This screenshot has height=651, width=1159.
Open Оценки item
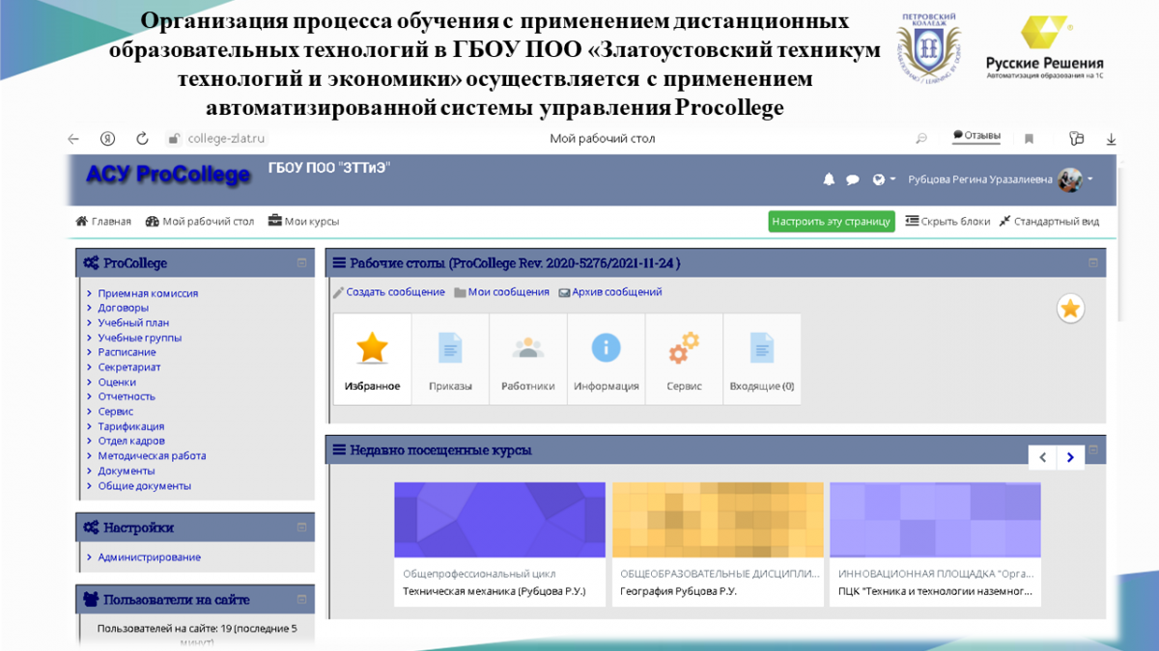click(117, 382)
